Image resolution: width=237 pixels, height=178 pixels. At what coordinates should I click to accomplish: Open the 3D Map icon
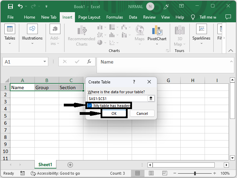tap(180, 30)
